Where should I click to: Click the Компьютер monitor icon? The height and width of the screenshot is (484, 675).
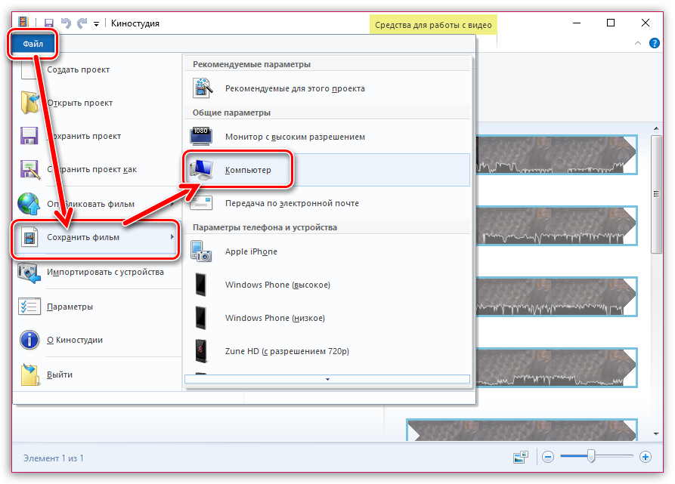(x=202, y=170)
